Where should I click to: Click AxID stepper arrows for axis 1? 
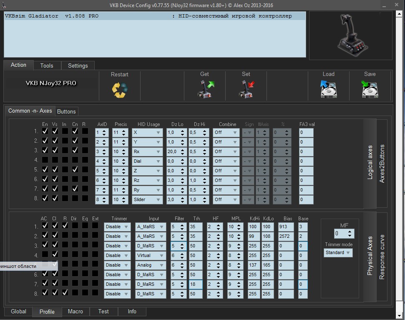click(x=104, y=133)
